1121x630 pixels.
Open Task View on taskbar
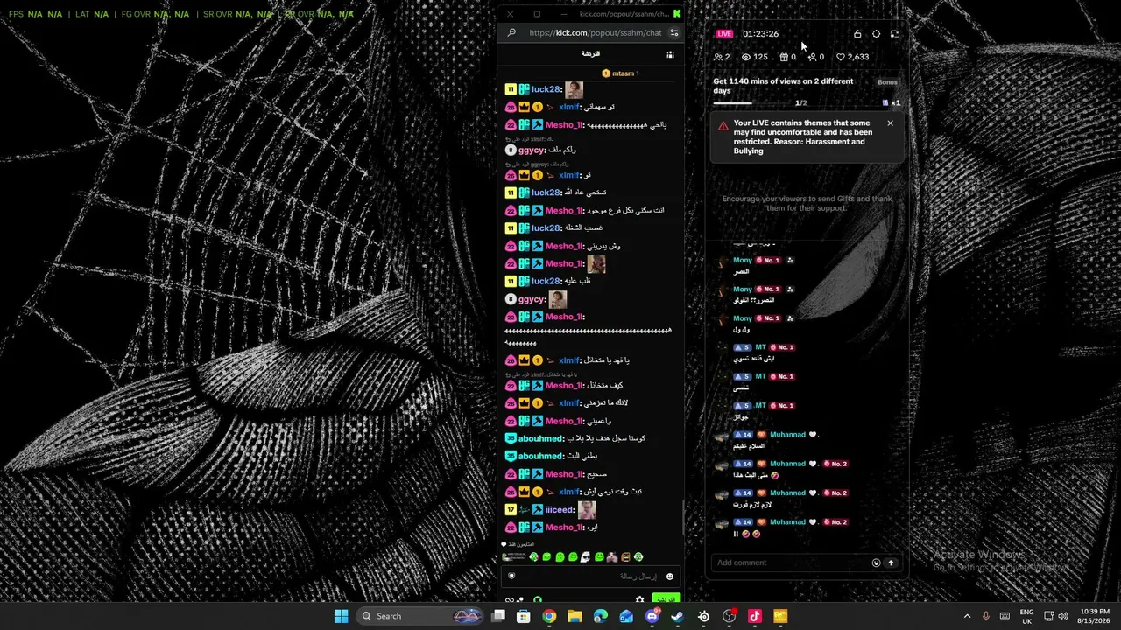click(498, 616)
